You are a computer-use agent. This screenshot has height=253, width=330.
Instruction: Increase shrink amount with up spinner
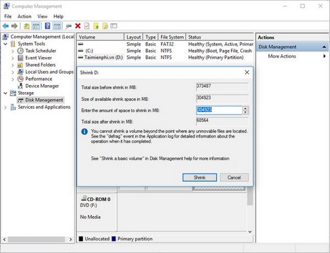[246, 108]
